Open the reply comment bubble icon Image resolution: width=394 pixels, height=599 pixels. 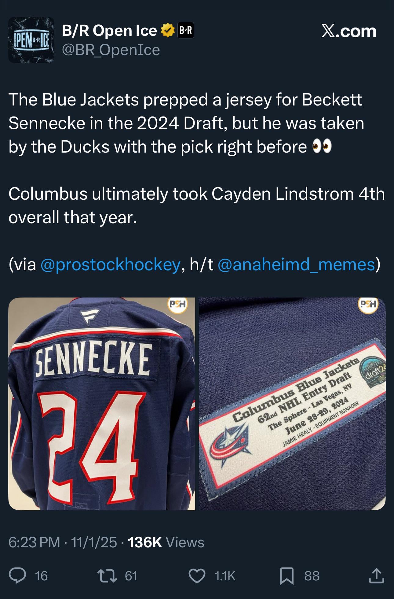point(17,576)
